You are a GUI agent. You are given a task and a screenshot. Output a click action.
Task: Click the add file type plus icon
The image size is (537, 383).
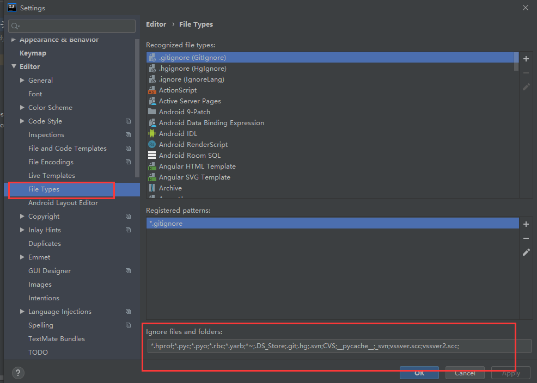tap(526, 59)
